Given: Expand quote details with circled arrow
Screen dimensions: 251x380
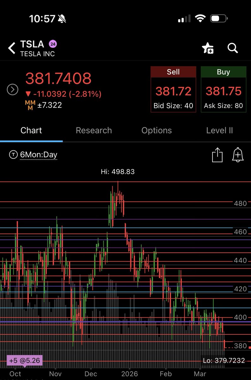Looking at the screenshot, I should click(x=12, y=90).
